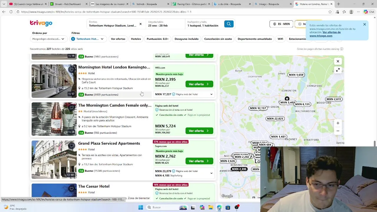Image resolution: width=377 pixels, height=212 pixels.
Task: Add Grand Plaza Serviced Apartments to favorites
Action: [x=72, y=145]
